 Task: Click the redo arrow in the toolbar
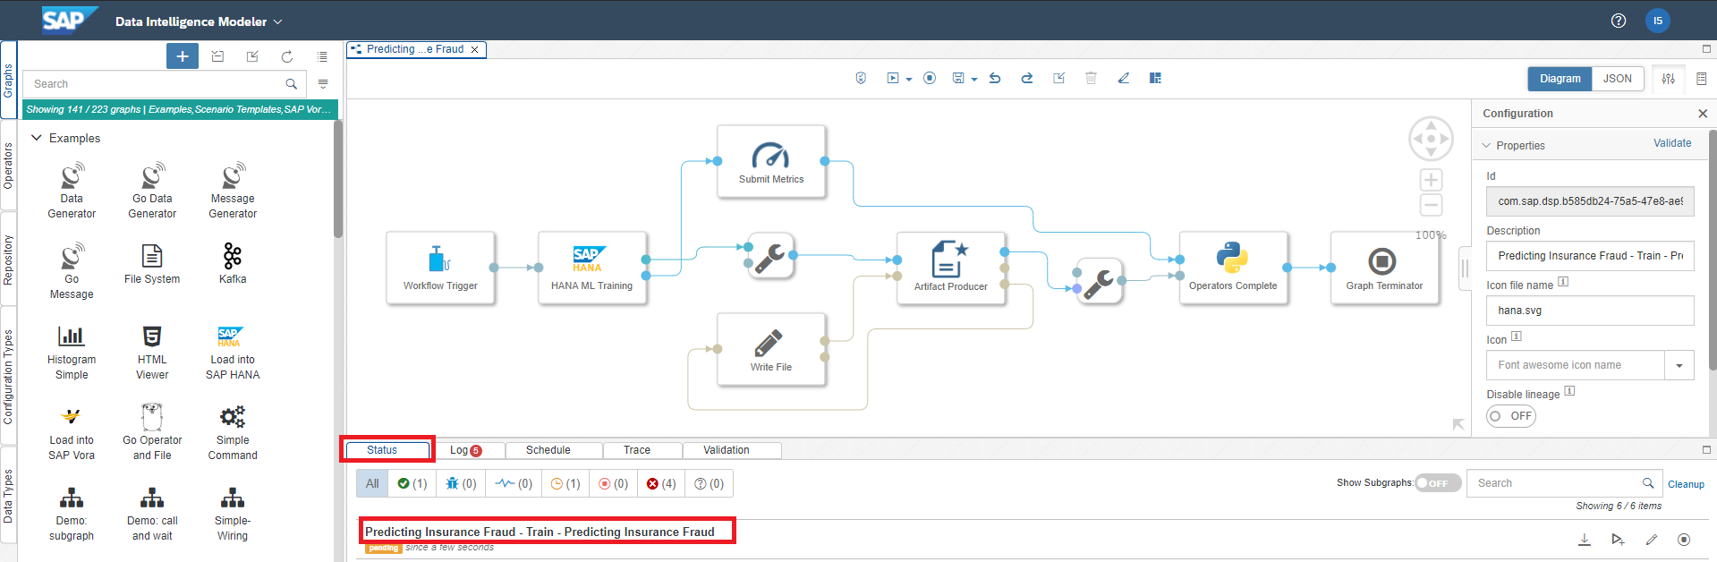tap(1027, 79)
